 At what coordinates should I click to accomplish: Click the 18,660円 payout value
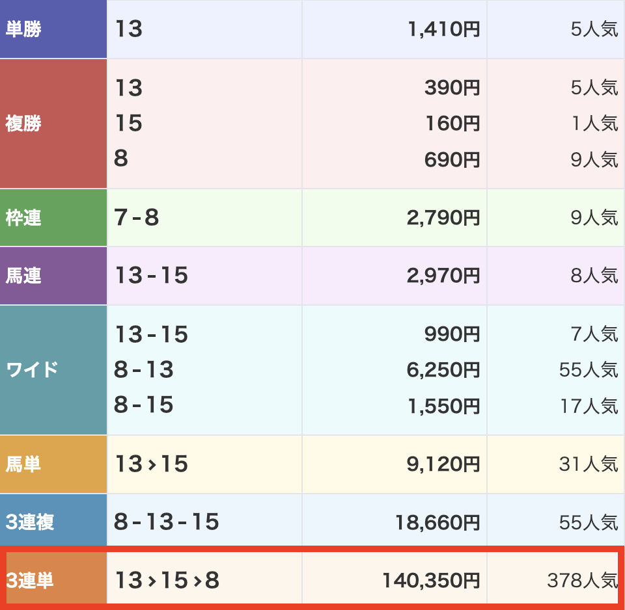click(437, 522)
